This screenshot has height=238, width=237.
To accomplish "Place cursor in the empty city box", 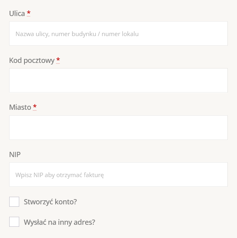I will [118, 127].
